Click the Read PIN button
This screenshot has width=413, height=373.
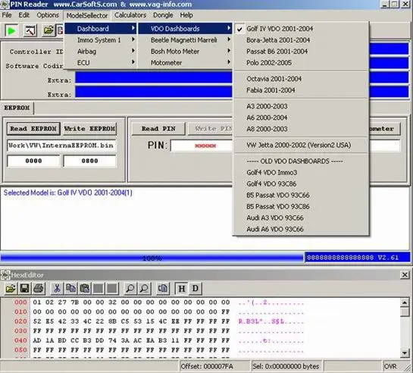coord(158,129)
